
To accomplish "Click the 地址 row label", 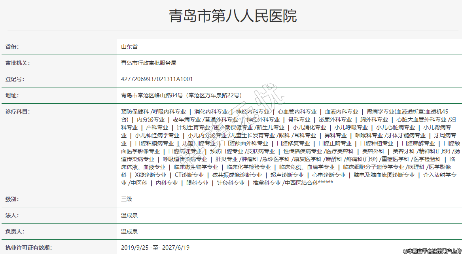I will pyautogui.click(x=12, y=95).
